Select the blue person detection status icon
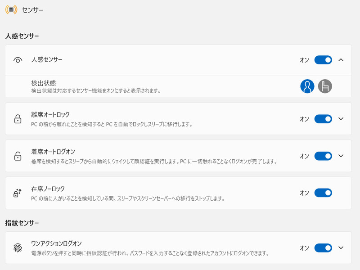 tap(307, 86)
